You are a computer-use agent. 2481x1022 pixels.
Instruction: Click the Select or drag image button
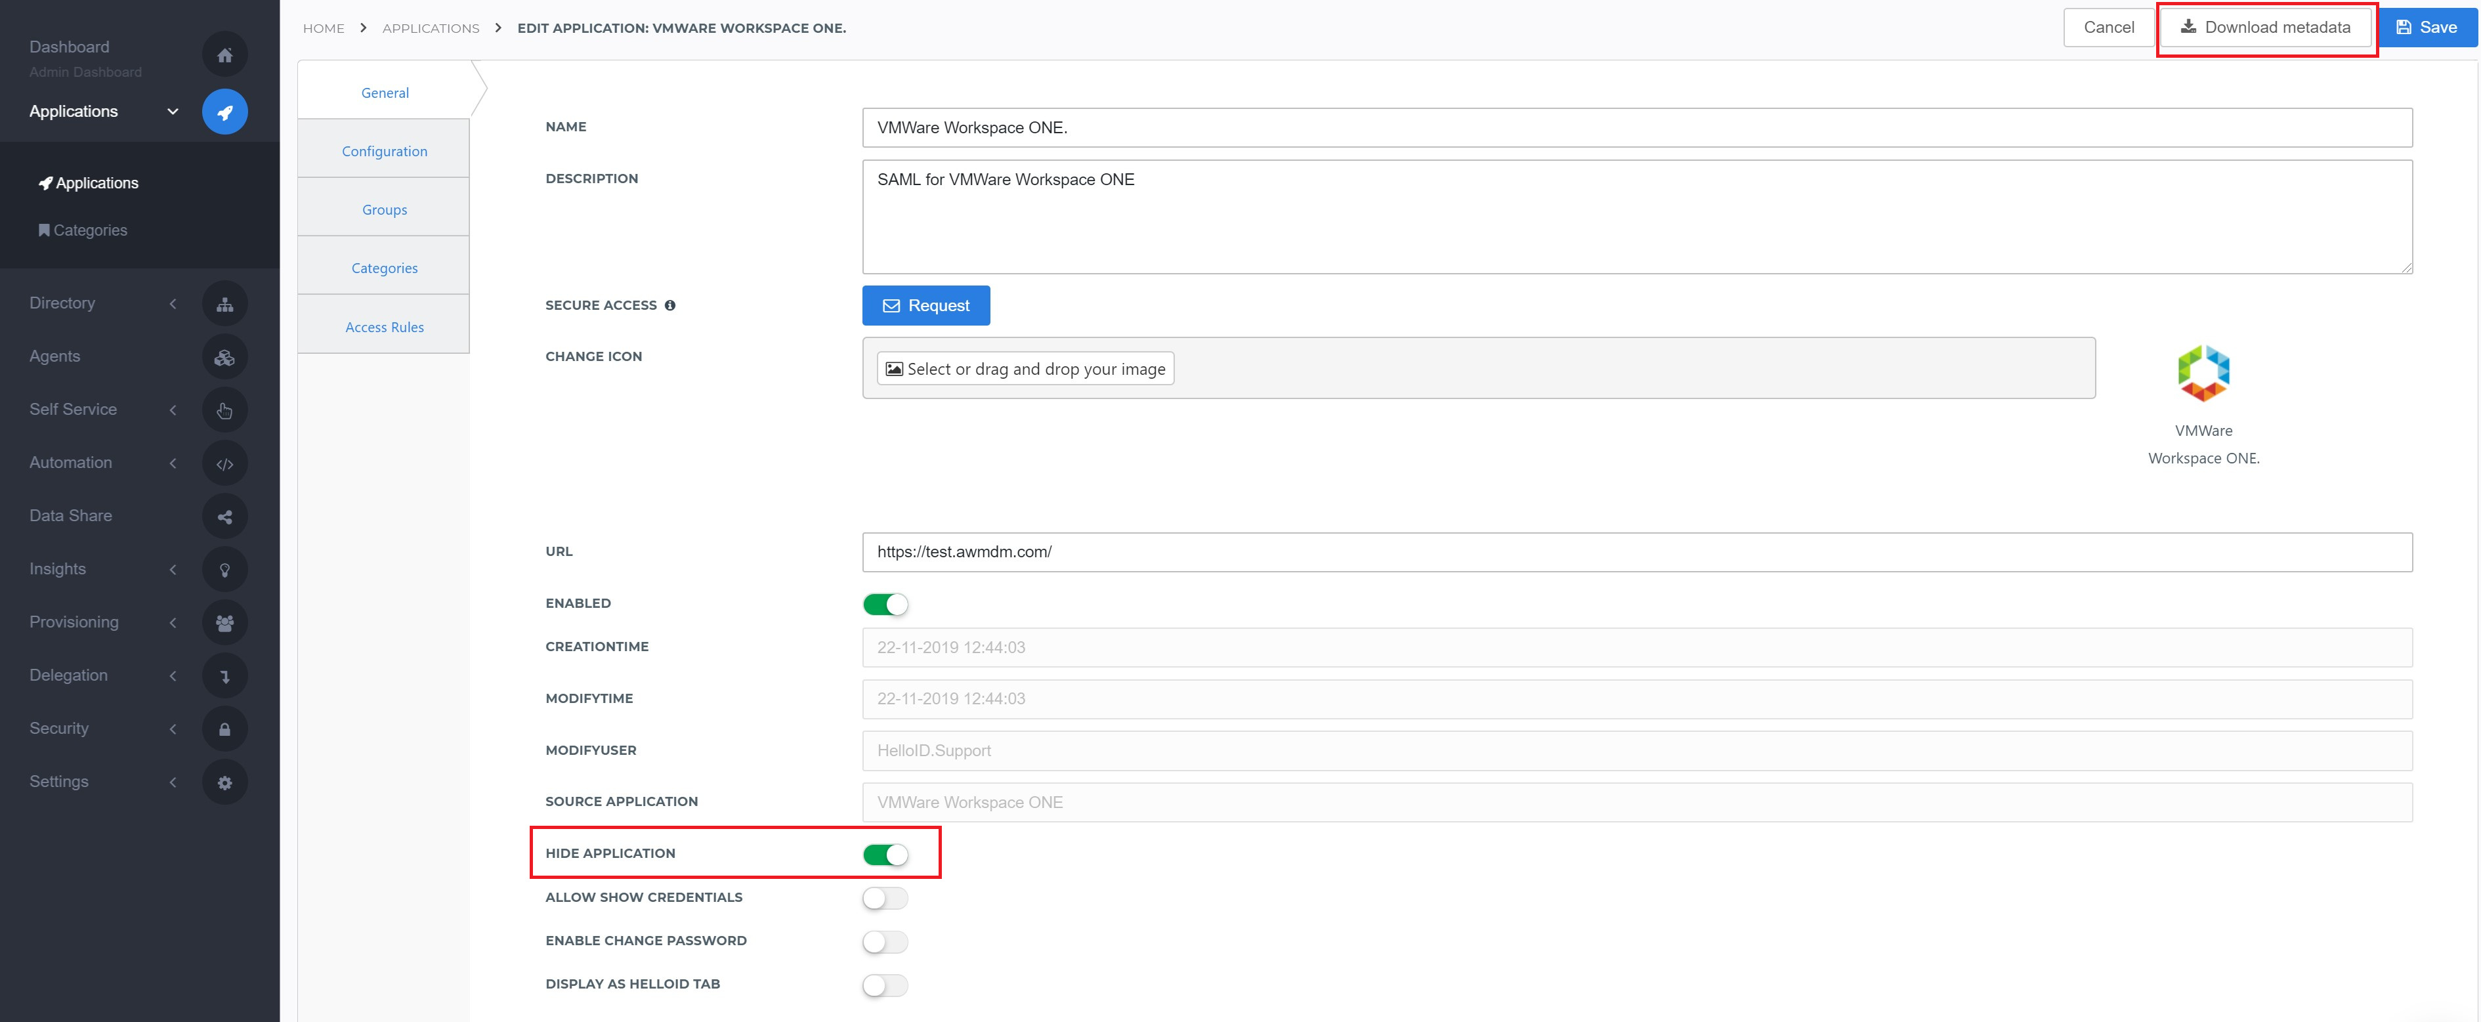[1025, 369]
